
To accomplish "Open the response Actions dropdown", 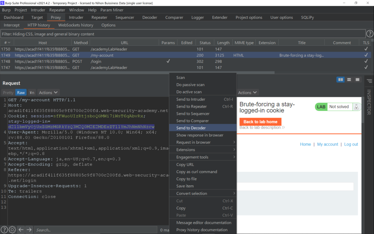I will (248, 93).
